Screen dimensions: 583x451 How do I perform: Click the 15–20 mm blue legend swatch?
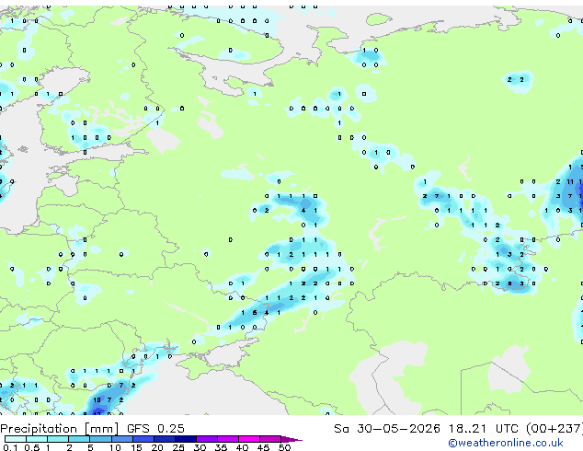(x=143, y=439)
